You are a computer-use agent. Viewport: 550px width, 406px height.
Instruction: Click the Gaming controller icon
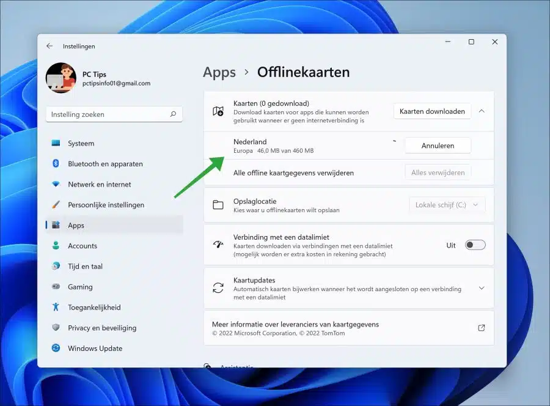(x=56, y=287)
